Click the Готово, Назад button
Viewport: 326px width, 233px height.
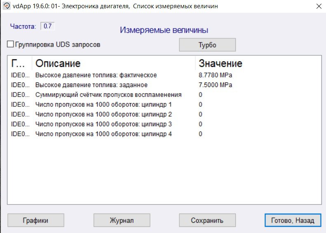[293, 220]
